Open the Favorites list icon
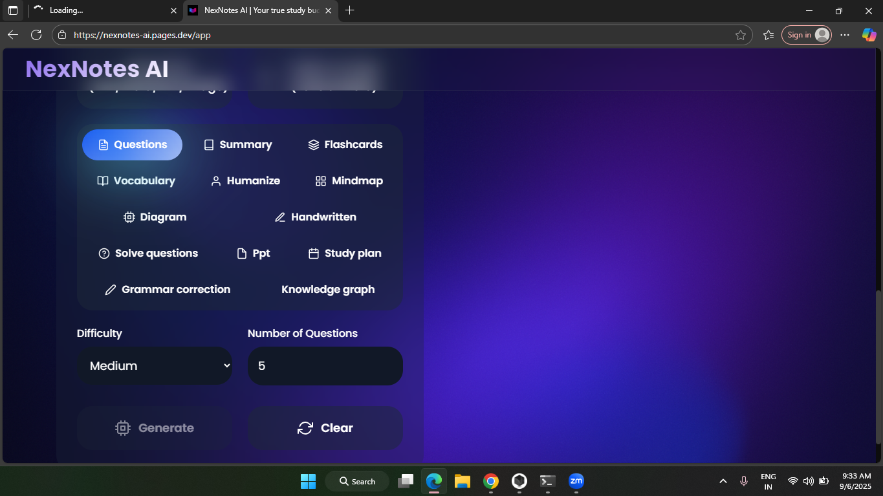 click(769, 35)
